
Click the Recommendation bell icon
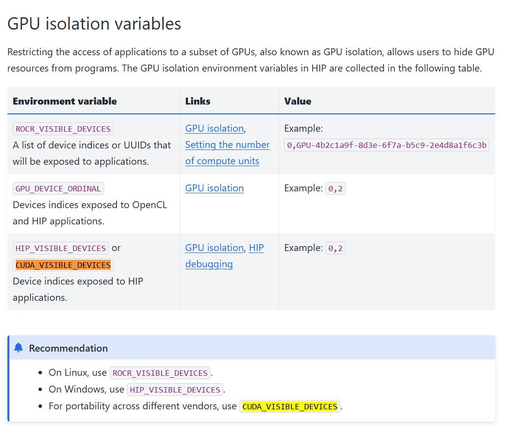click(x=19, y=348)
